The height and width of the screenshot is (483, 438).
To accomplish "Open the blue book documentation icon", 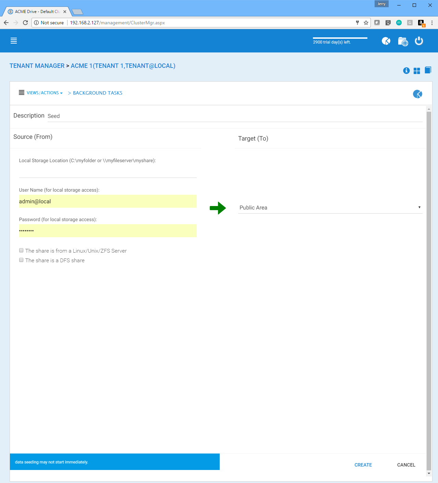I will click(x=428, y=70).
